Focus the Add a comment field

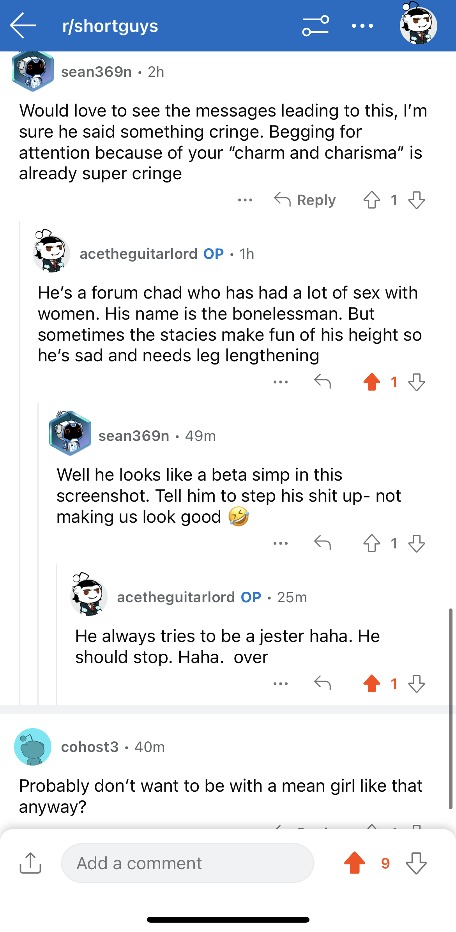[x=187, y=863]
